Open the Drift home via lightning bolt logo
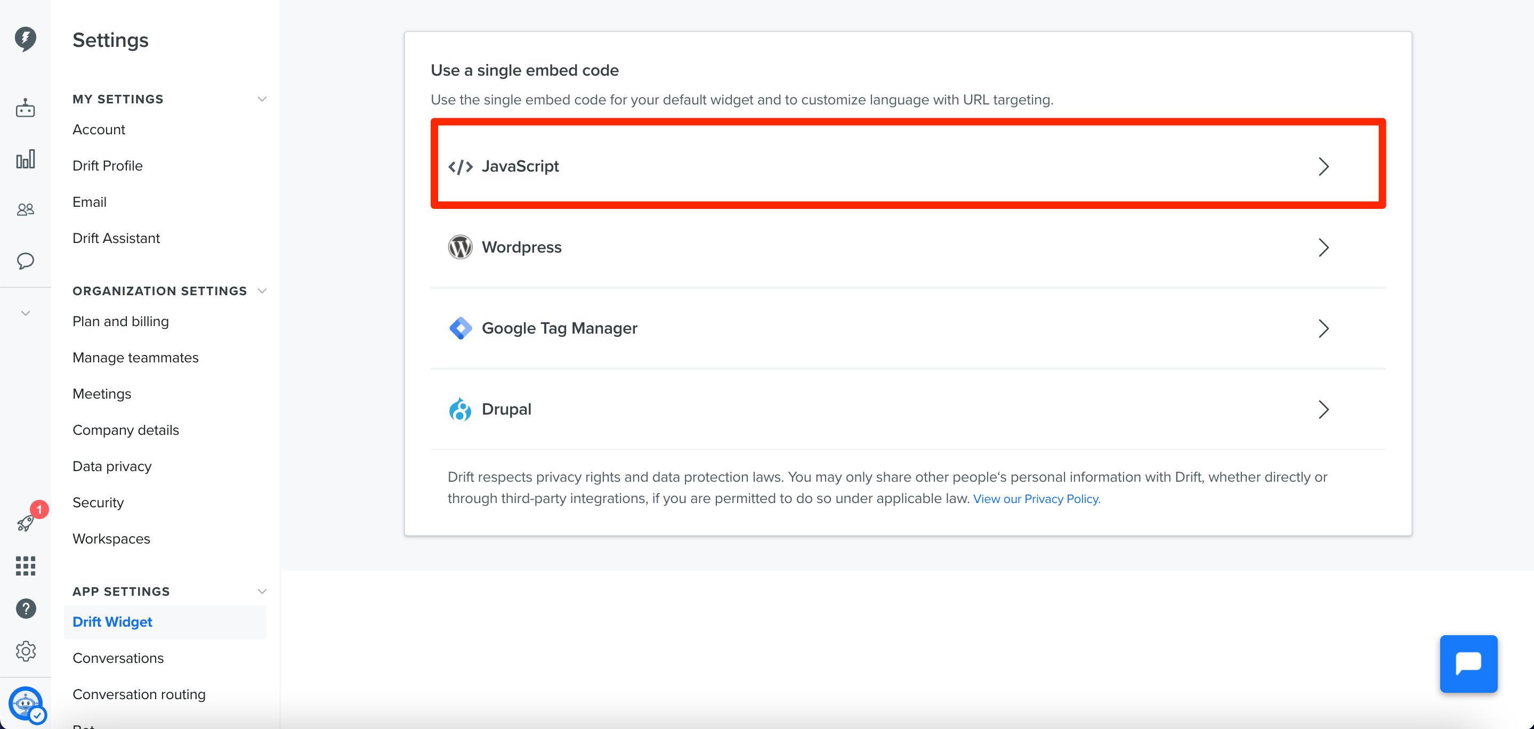The image size is (1534, 729). (x=25, y=38)
